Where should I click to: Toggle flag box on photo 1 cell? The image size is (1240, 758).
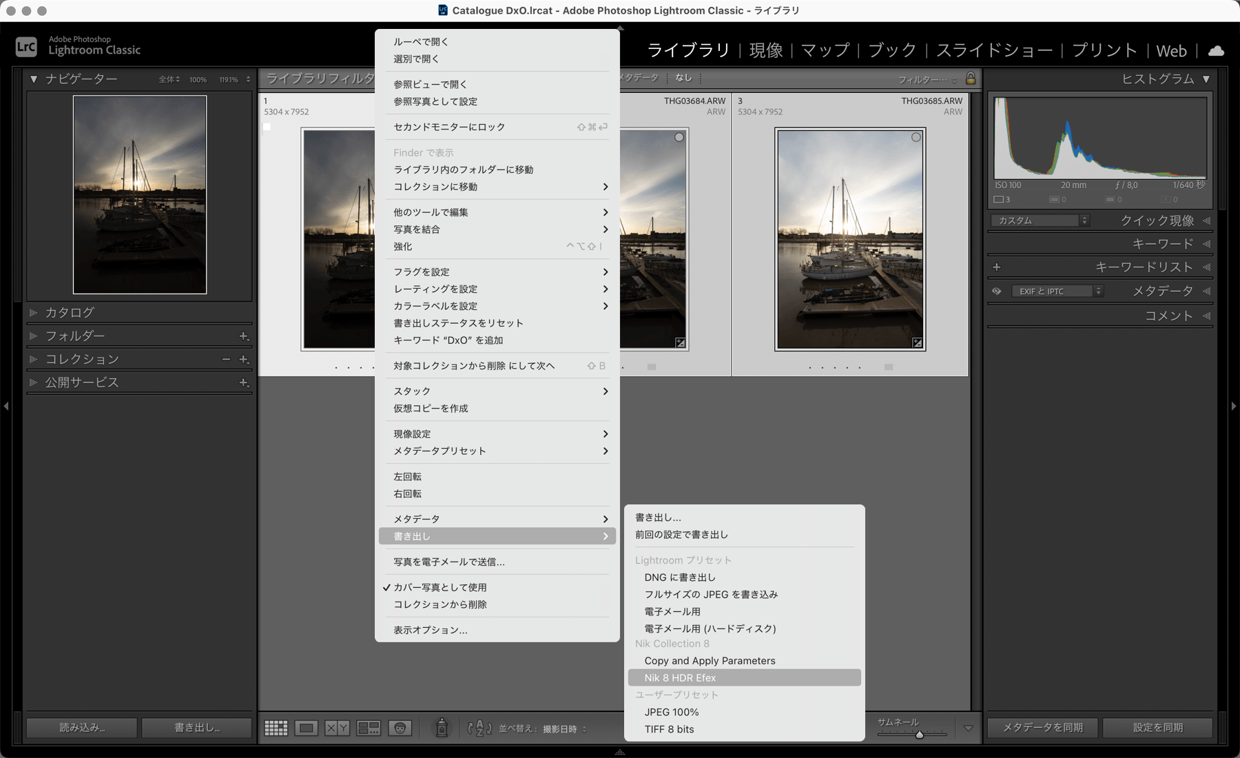(267, 127)
